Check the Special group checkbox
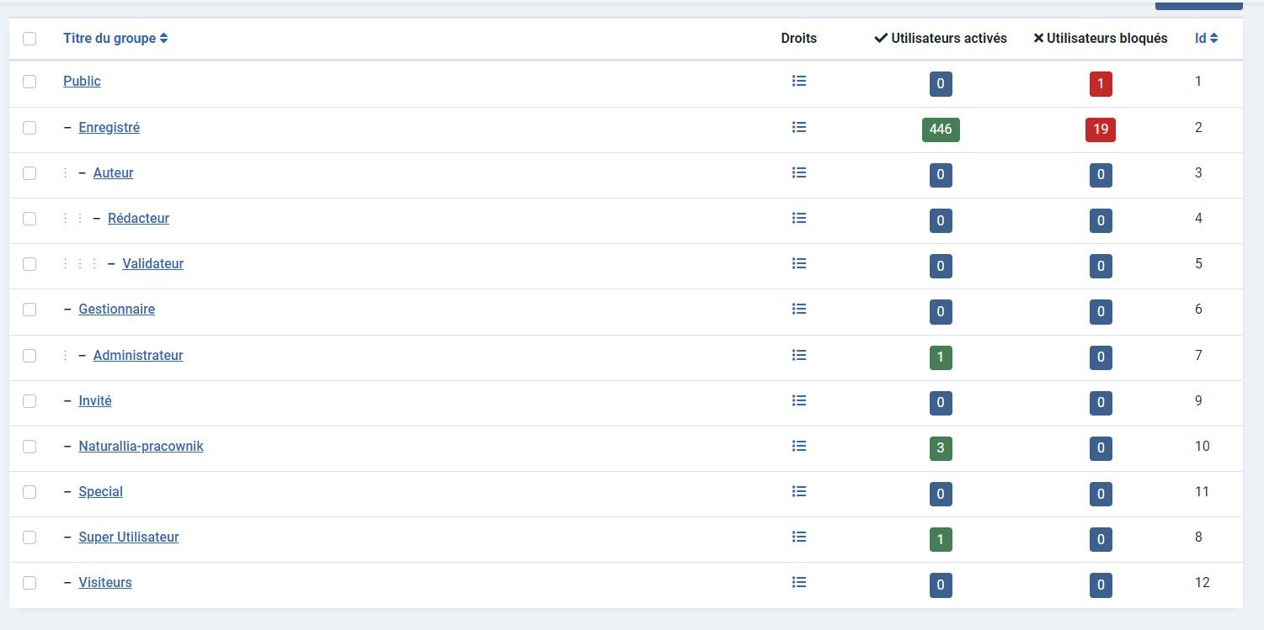Screen dimensions: 1264x630 29,492
